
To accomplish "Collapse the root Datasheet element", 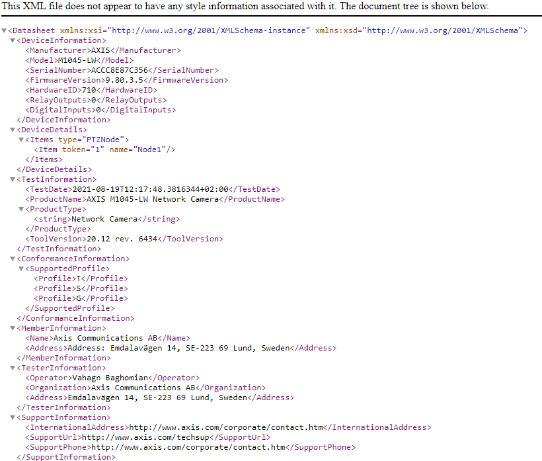I will click(4, 31).
